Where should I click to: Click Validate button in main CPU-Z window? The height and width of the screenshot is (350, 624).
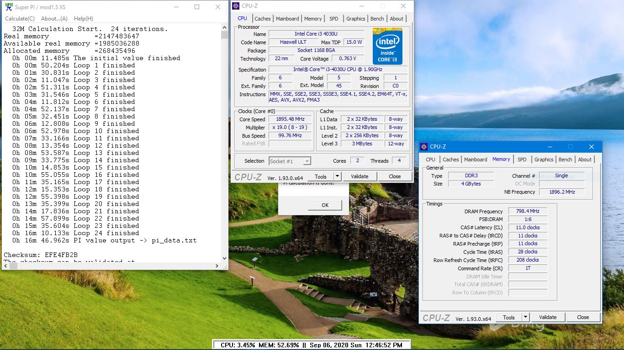(360, 176)
